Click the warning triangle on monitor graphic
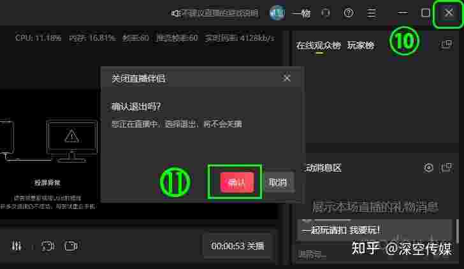 pyautogui.click(x=71, y=136)
